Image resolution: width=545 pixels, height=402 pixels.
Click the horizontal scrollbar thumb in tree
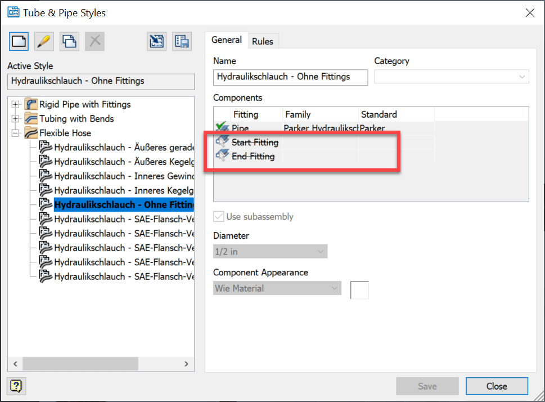click(80, 364)
